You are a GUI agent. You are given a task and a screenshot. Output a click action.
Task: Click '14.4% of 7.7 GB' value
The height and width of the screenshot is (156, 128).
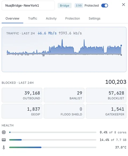113,140
